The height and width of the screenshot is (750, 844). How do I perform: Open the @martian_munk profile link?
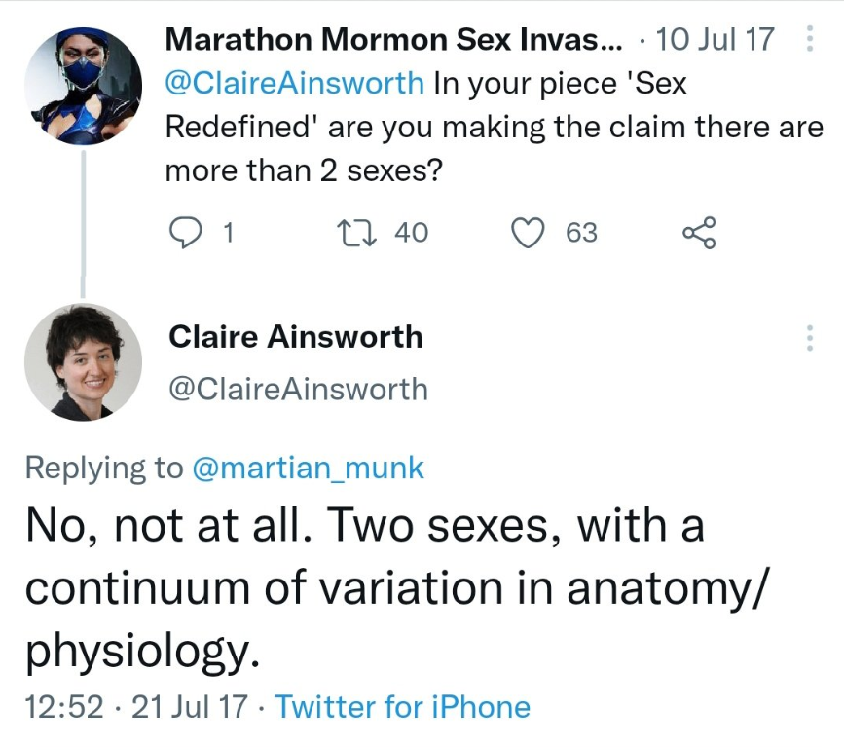tap(309, 468)
